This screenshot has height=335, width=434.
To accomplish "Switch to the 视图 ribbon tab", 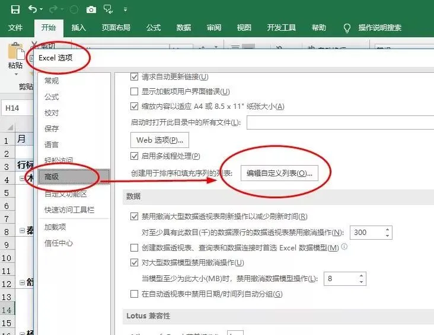I will click(244, 28).
